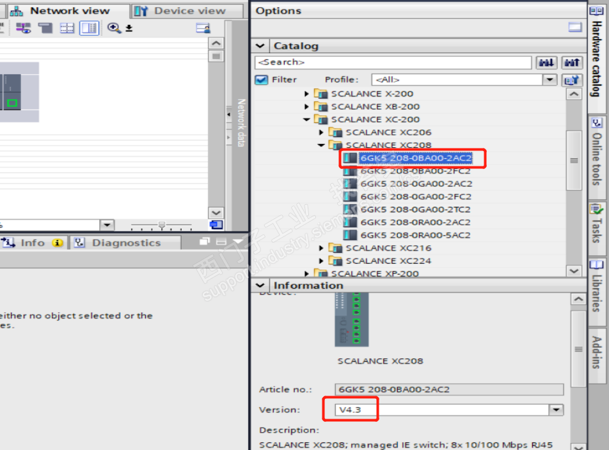Viewport: 609px width, 450px height.
Task: Click the network connections toolbar icon
Action: [23, 28]
